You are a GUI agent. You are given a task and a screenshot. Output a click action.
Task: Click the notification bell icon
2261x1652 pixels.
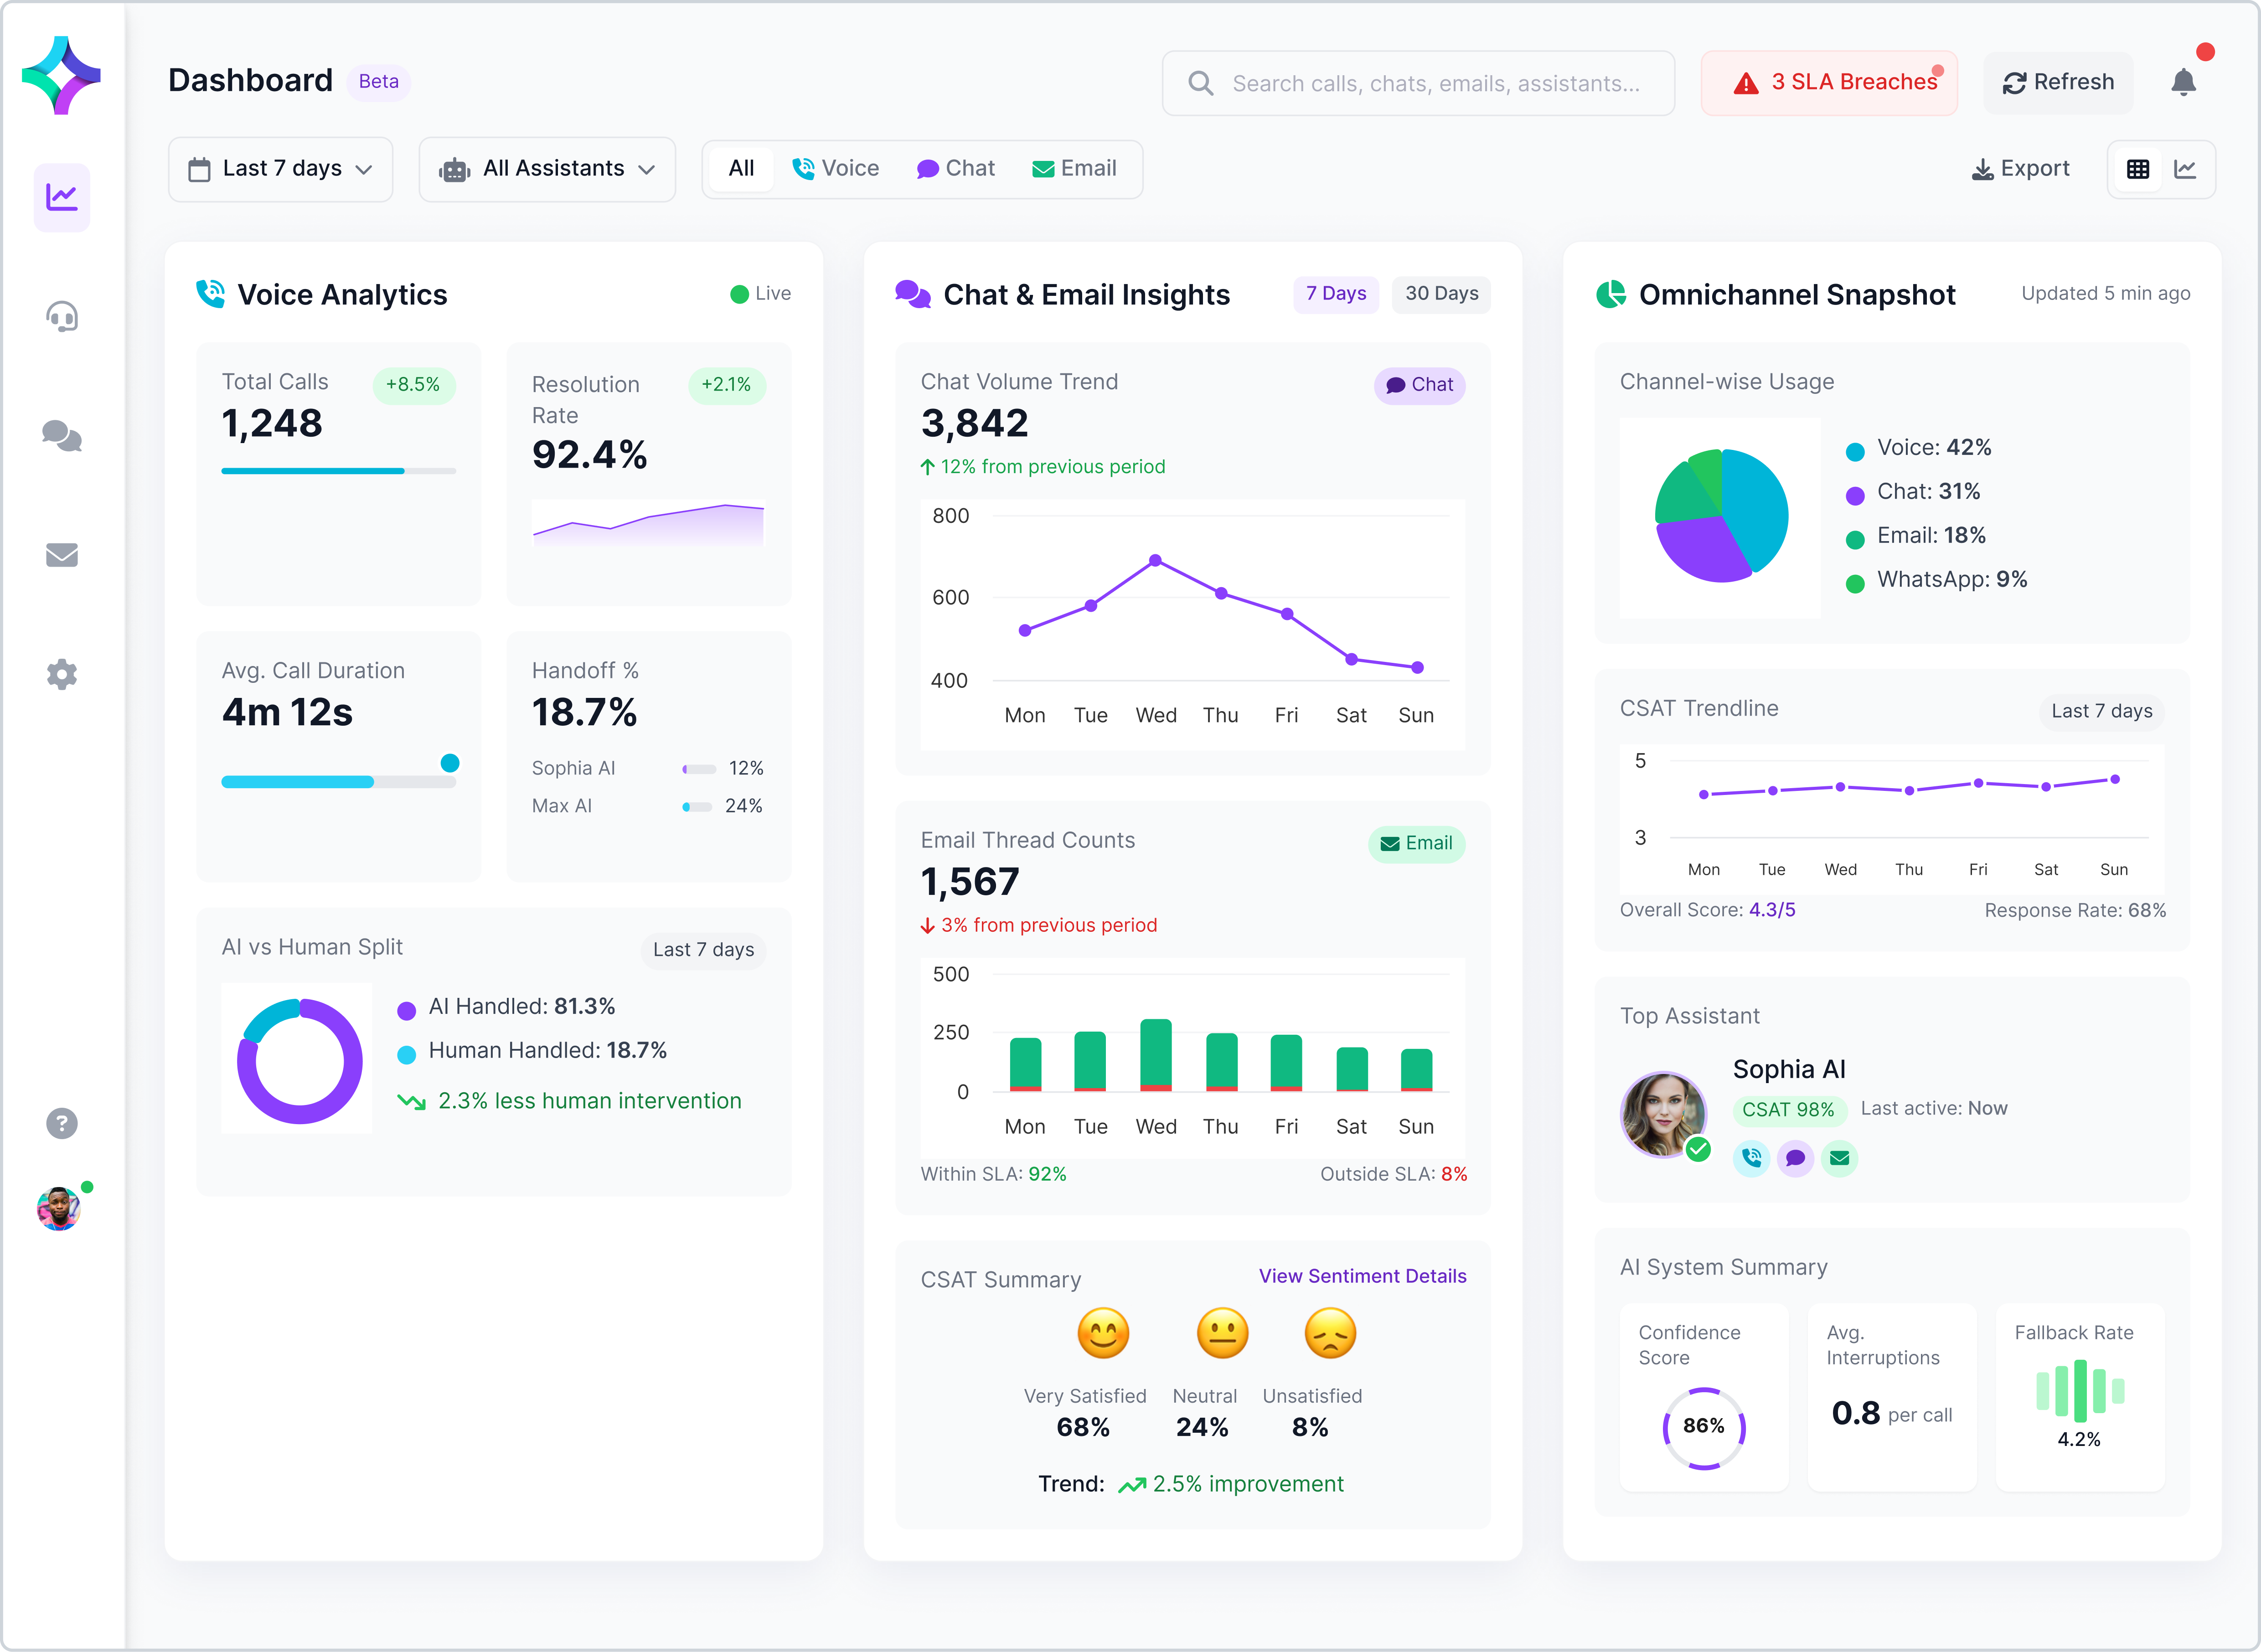tap(2183, 82)
